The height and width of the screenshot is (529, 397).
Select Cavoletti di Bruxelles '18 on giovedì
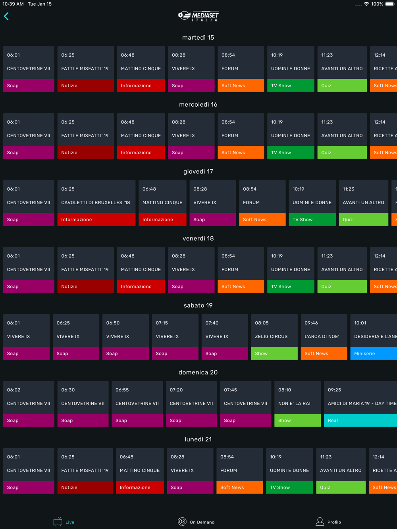(96, 203)
